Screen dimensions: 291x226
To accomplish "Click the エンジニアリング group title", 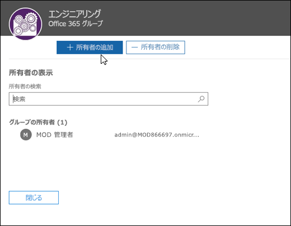I will click(x=74, y=14).
